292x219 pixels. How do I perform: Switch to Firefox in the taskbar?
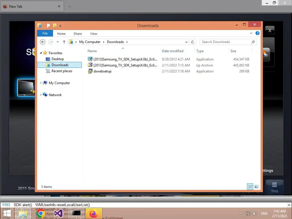point(94,213)
